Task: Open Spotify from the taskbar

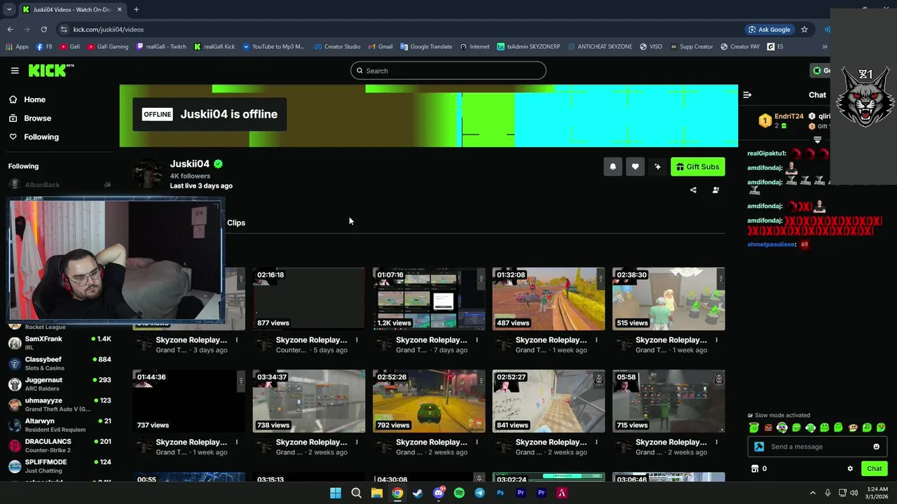Action: click(x=459, y=493)
